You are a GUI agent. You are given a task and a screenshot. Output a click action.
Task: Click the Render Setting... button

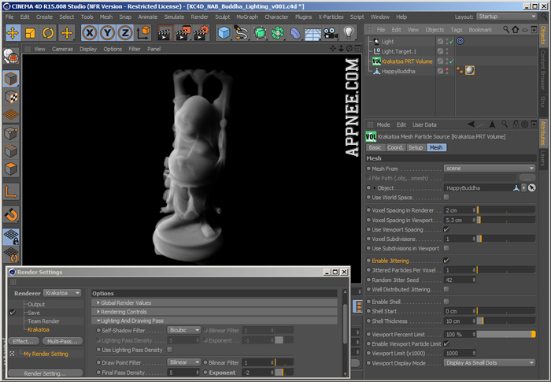click(45, 373)
